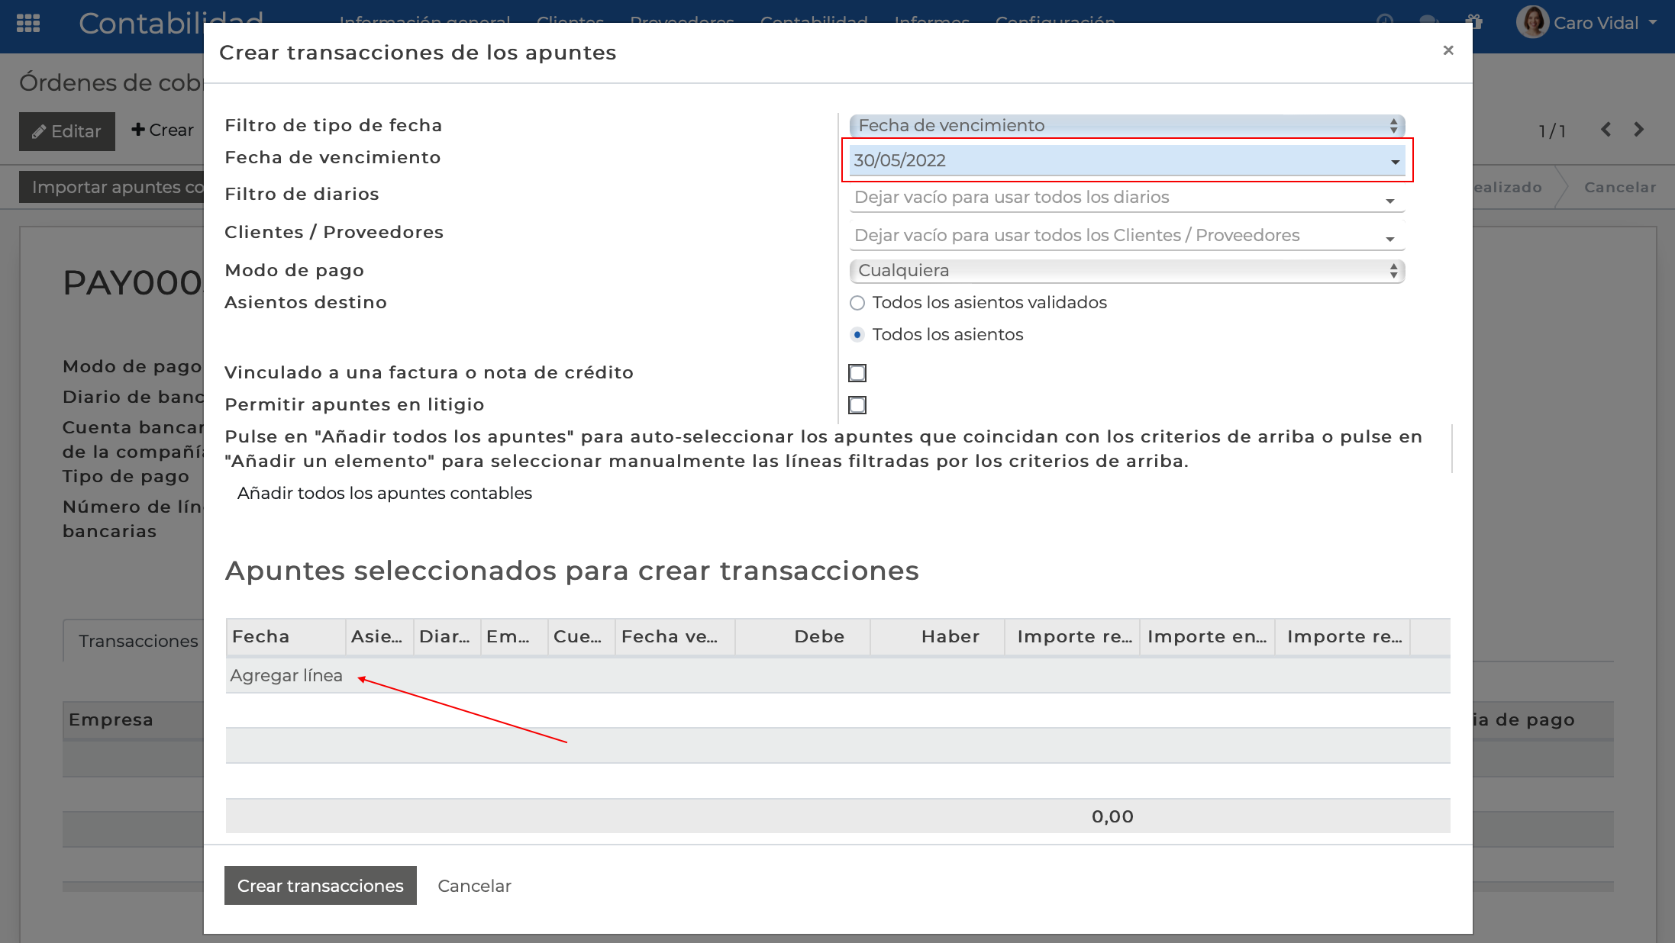Open the Fecha de vencimiento date picker dropdown

[x=1396, y=160]
